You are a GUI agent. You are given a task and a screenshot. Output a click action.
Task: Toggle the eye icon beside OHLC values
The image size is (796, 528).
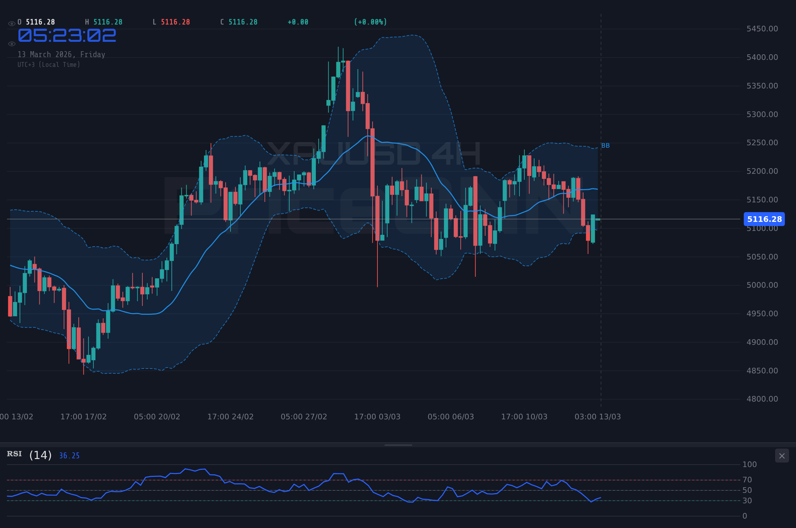pyautogui.click(x=11, y=24)
